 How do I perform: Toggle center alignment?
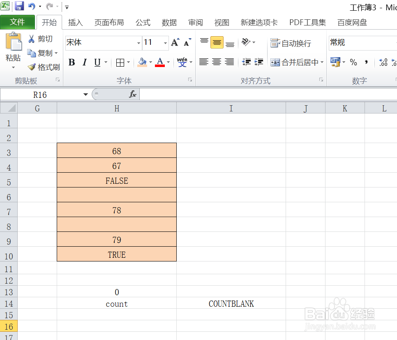[x=216, y=62]
